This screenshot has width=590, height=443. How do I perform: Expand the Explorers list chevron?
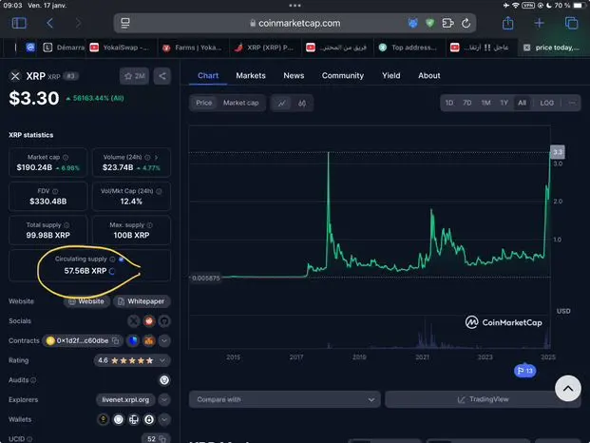click(164, 399)
